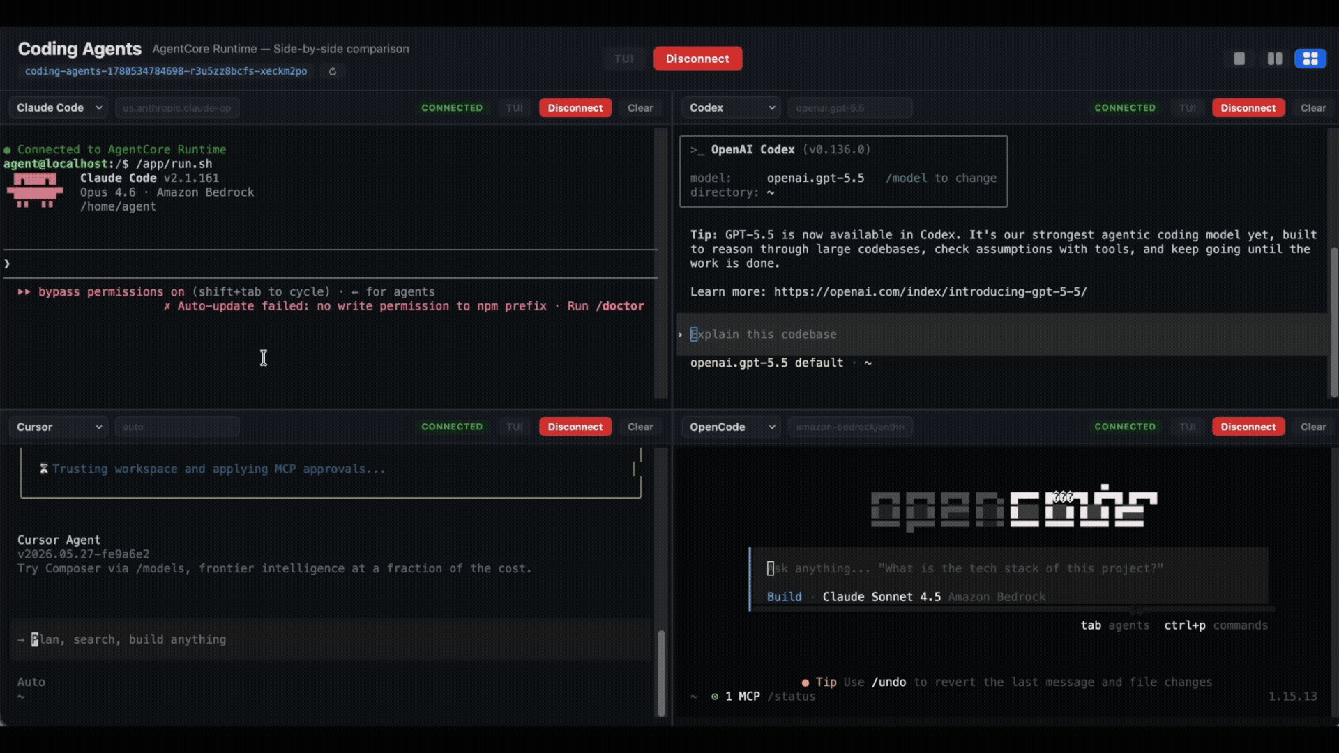The height and width of the screenshot is (753, 1339).
Task: Click the Cursor 'auto' model input field
Action: tap(177, 427)
